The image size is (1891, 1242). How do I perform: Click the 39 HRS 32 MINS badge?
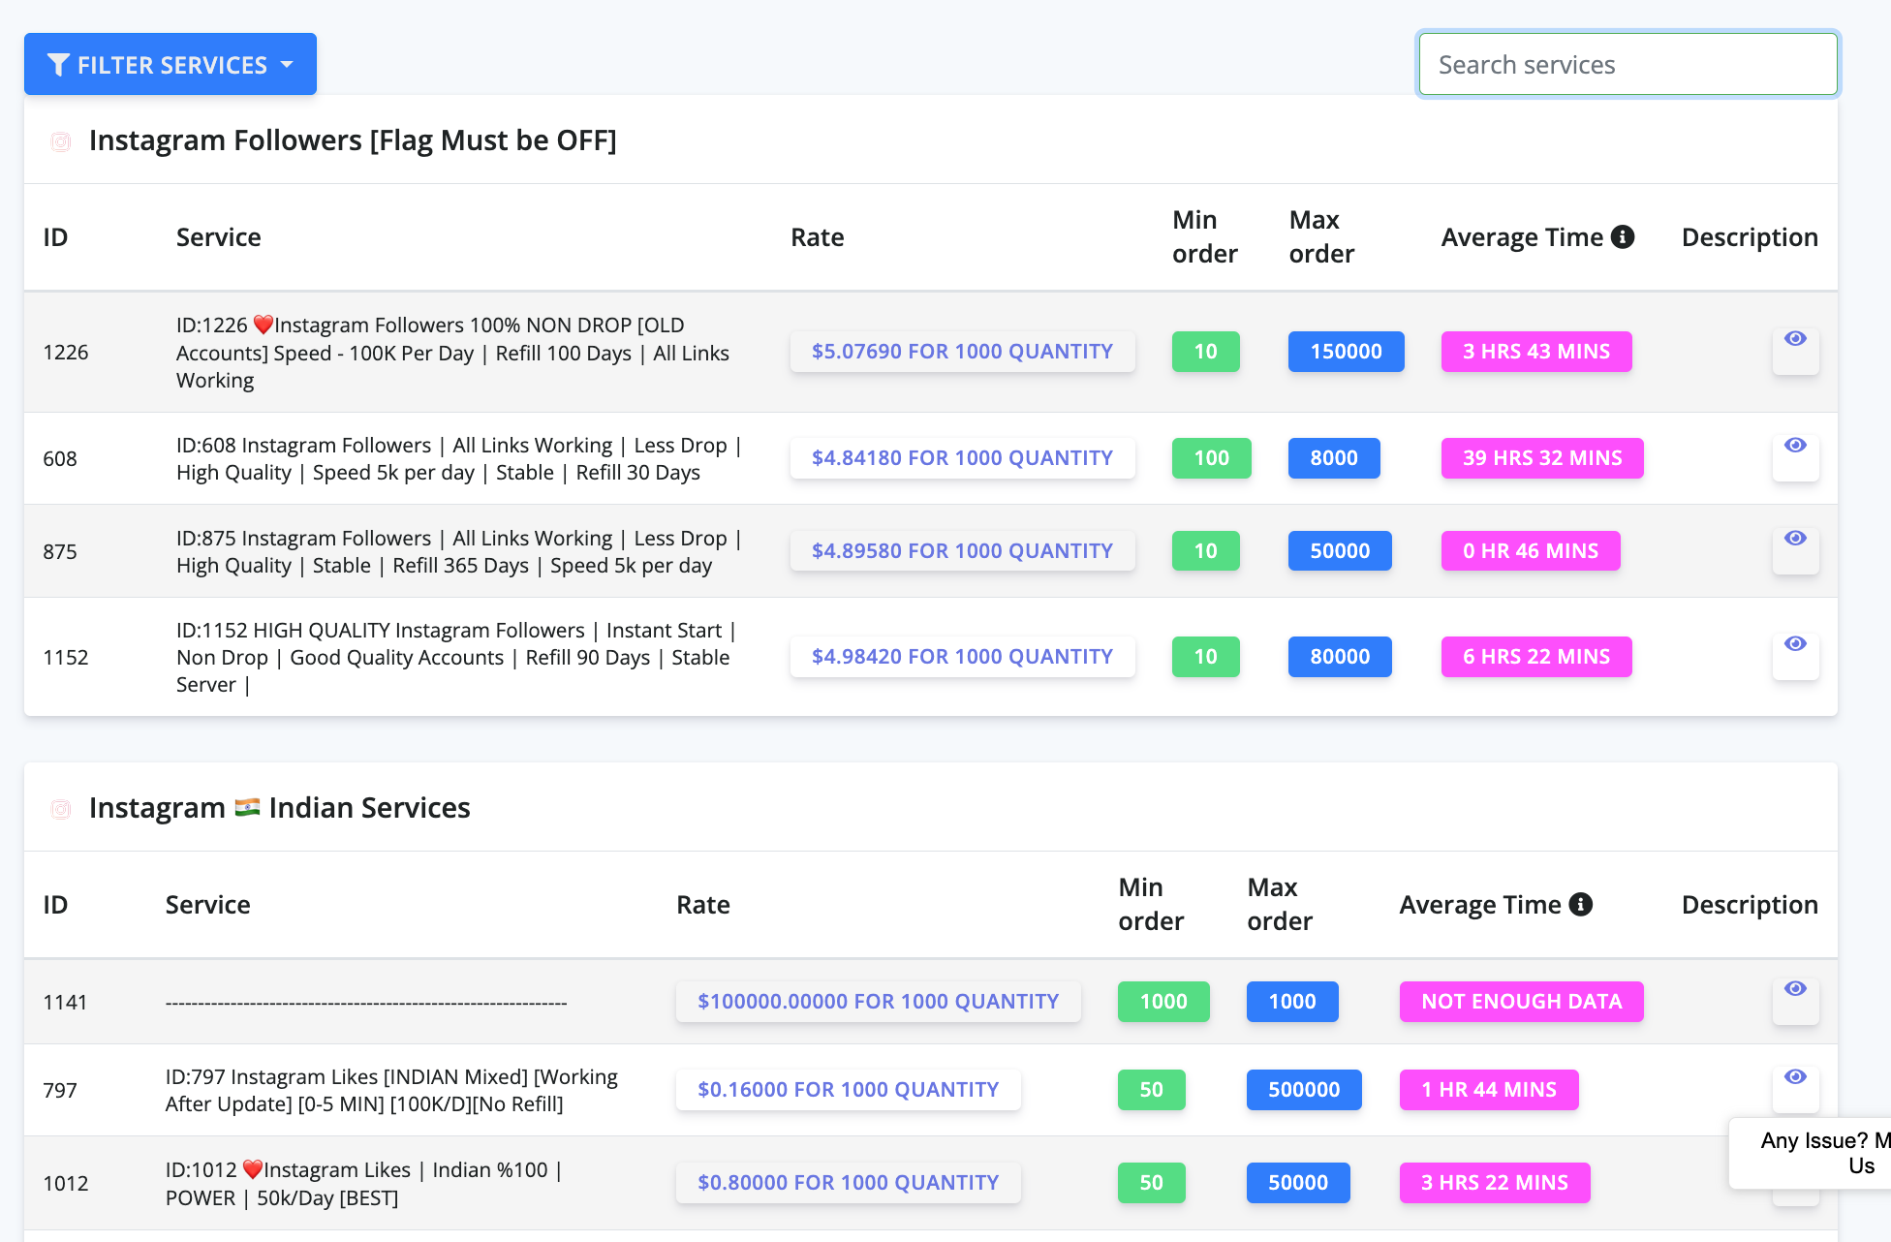(x=1542, y=458)
